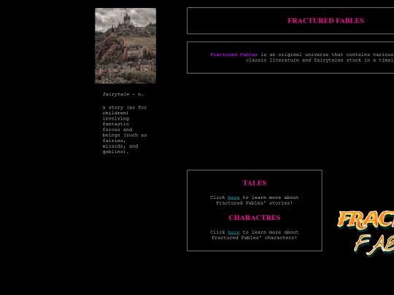This screenshot has height=295, width=394.
Task: Open the 'here' link under CHARACTRES
Action: 233,232
